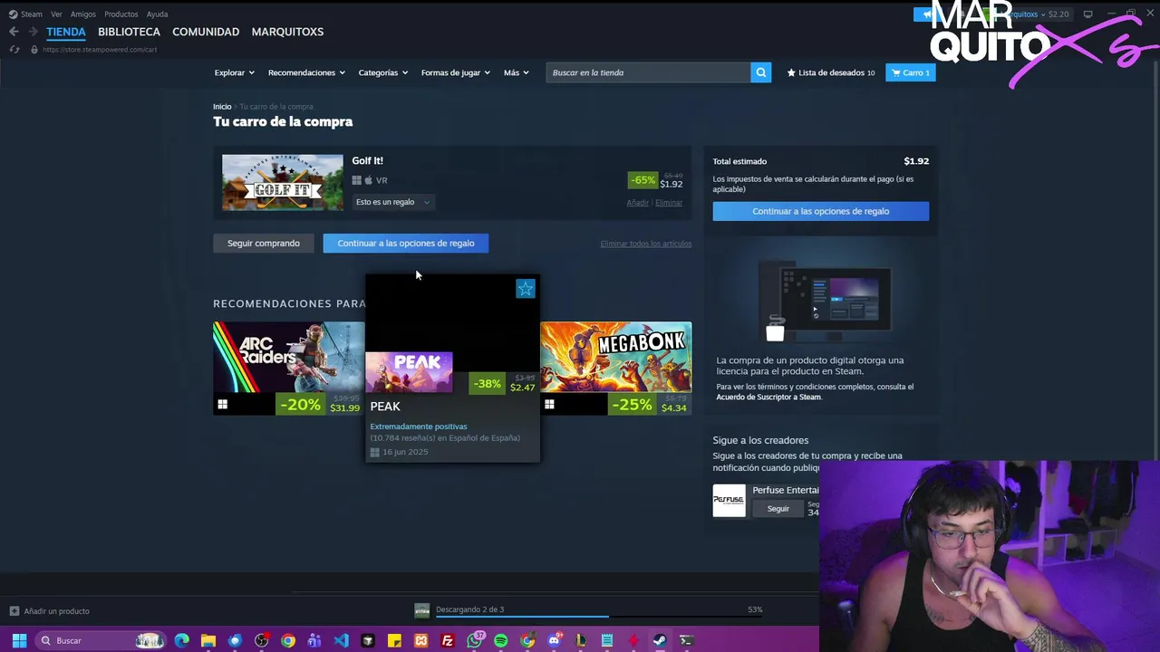This screenshot has height=652, width=1160.
Task: Open League of Legends from the taskbar
Action: click(581, 640)
